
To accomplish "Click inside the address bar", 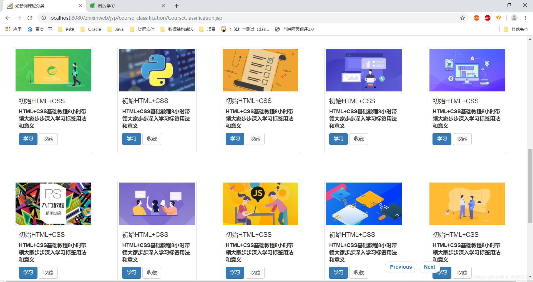I will [167, 18].
